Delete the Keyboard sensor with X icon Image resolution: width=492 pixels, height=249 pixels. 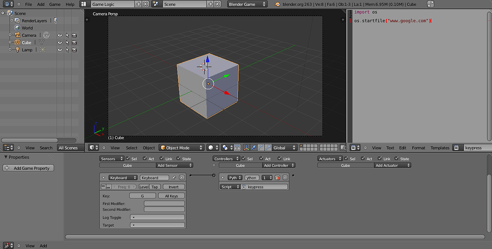coord(182,177)
